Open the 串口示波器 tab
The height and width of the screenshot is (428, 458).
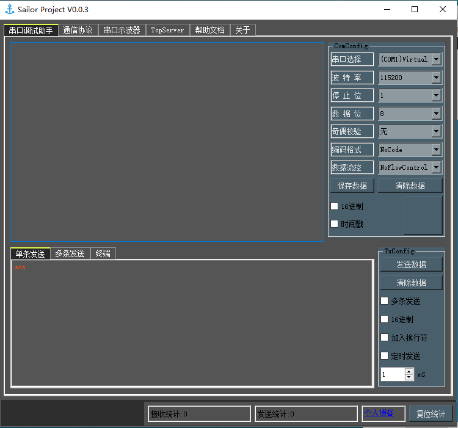coord(122,30)
